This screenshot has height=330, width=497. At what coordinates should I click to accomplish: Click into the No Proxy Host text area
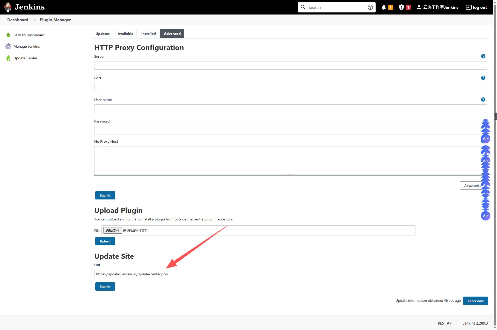tap(290, 160)
